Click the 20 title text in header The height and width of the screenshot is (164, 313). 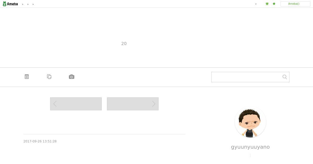(124, 43)
